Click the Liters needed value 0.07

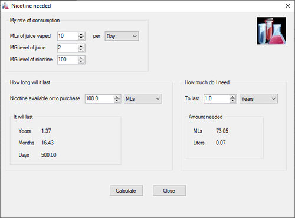pyautogui.click(x=221, y=143)
